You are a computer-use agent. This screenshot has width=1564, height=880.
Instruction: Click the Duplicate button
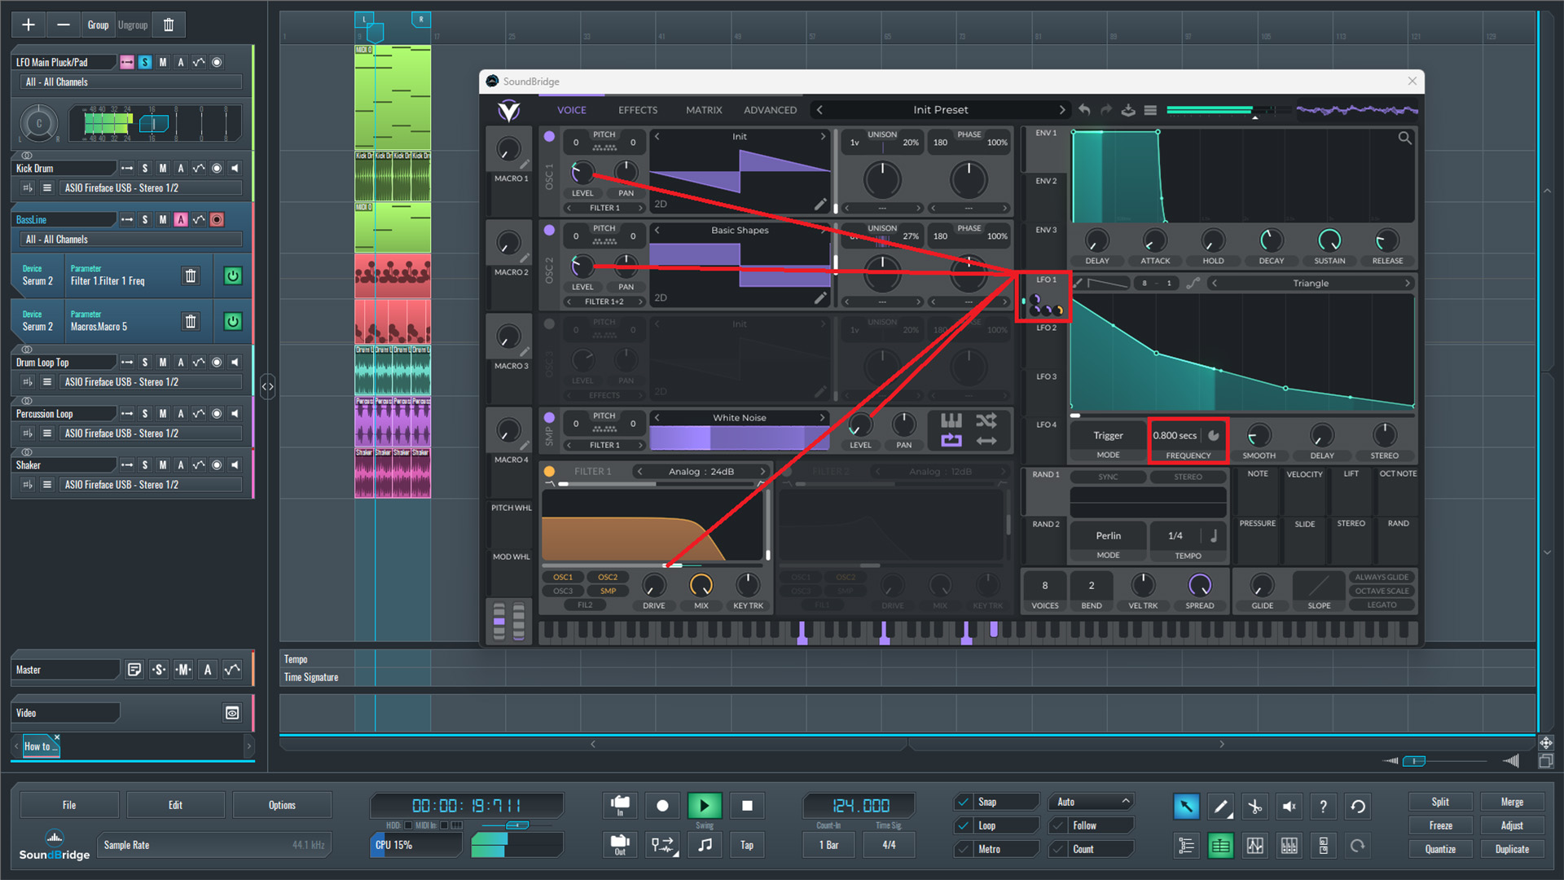click(x=1512, y=849)
